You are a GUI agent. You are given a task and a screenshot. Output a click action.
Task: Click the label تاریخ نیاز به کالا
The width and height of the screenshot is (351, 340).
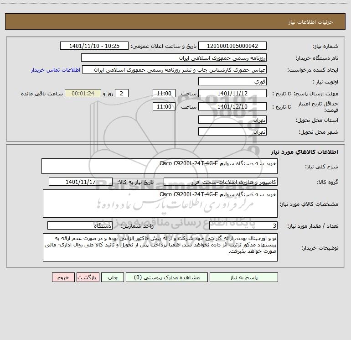[136, 182]
